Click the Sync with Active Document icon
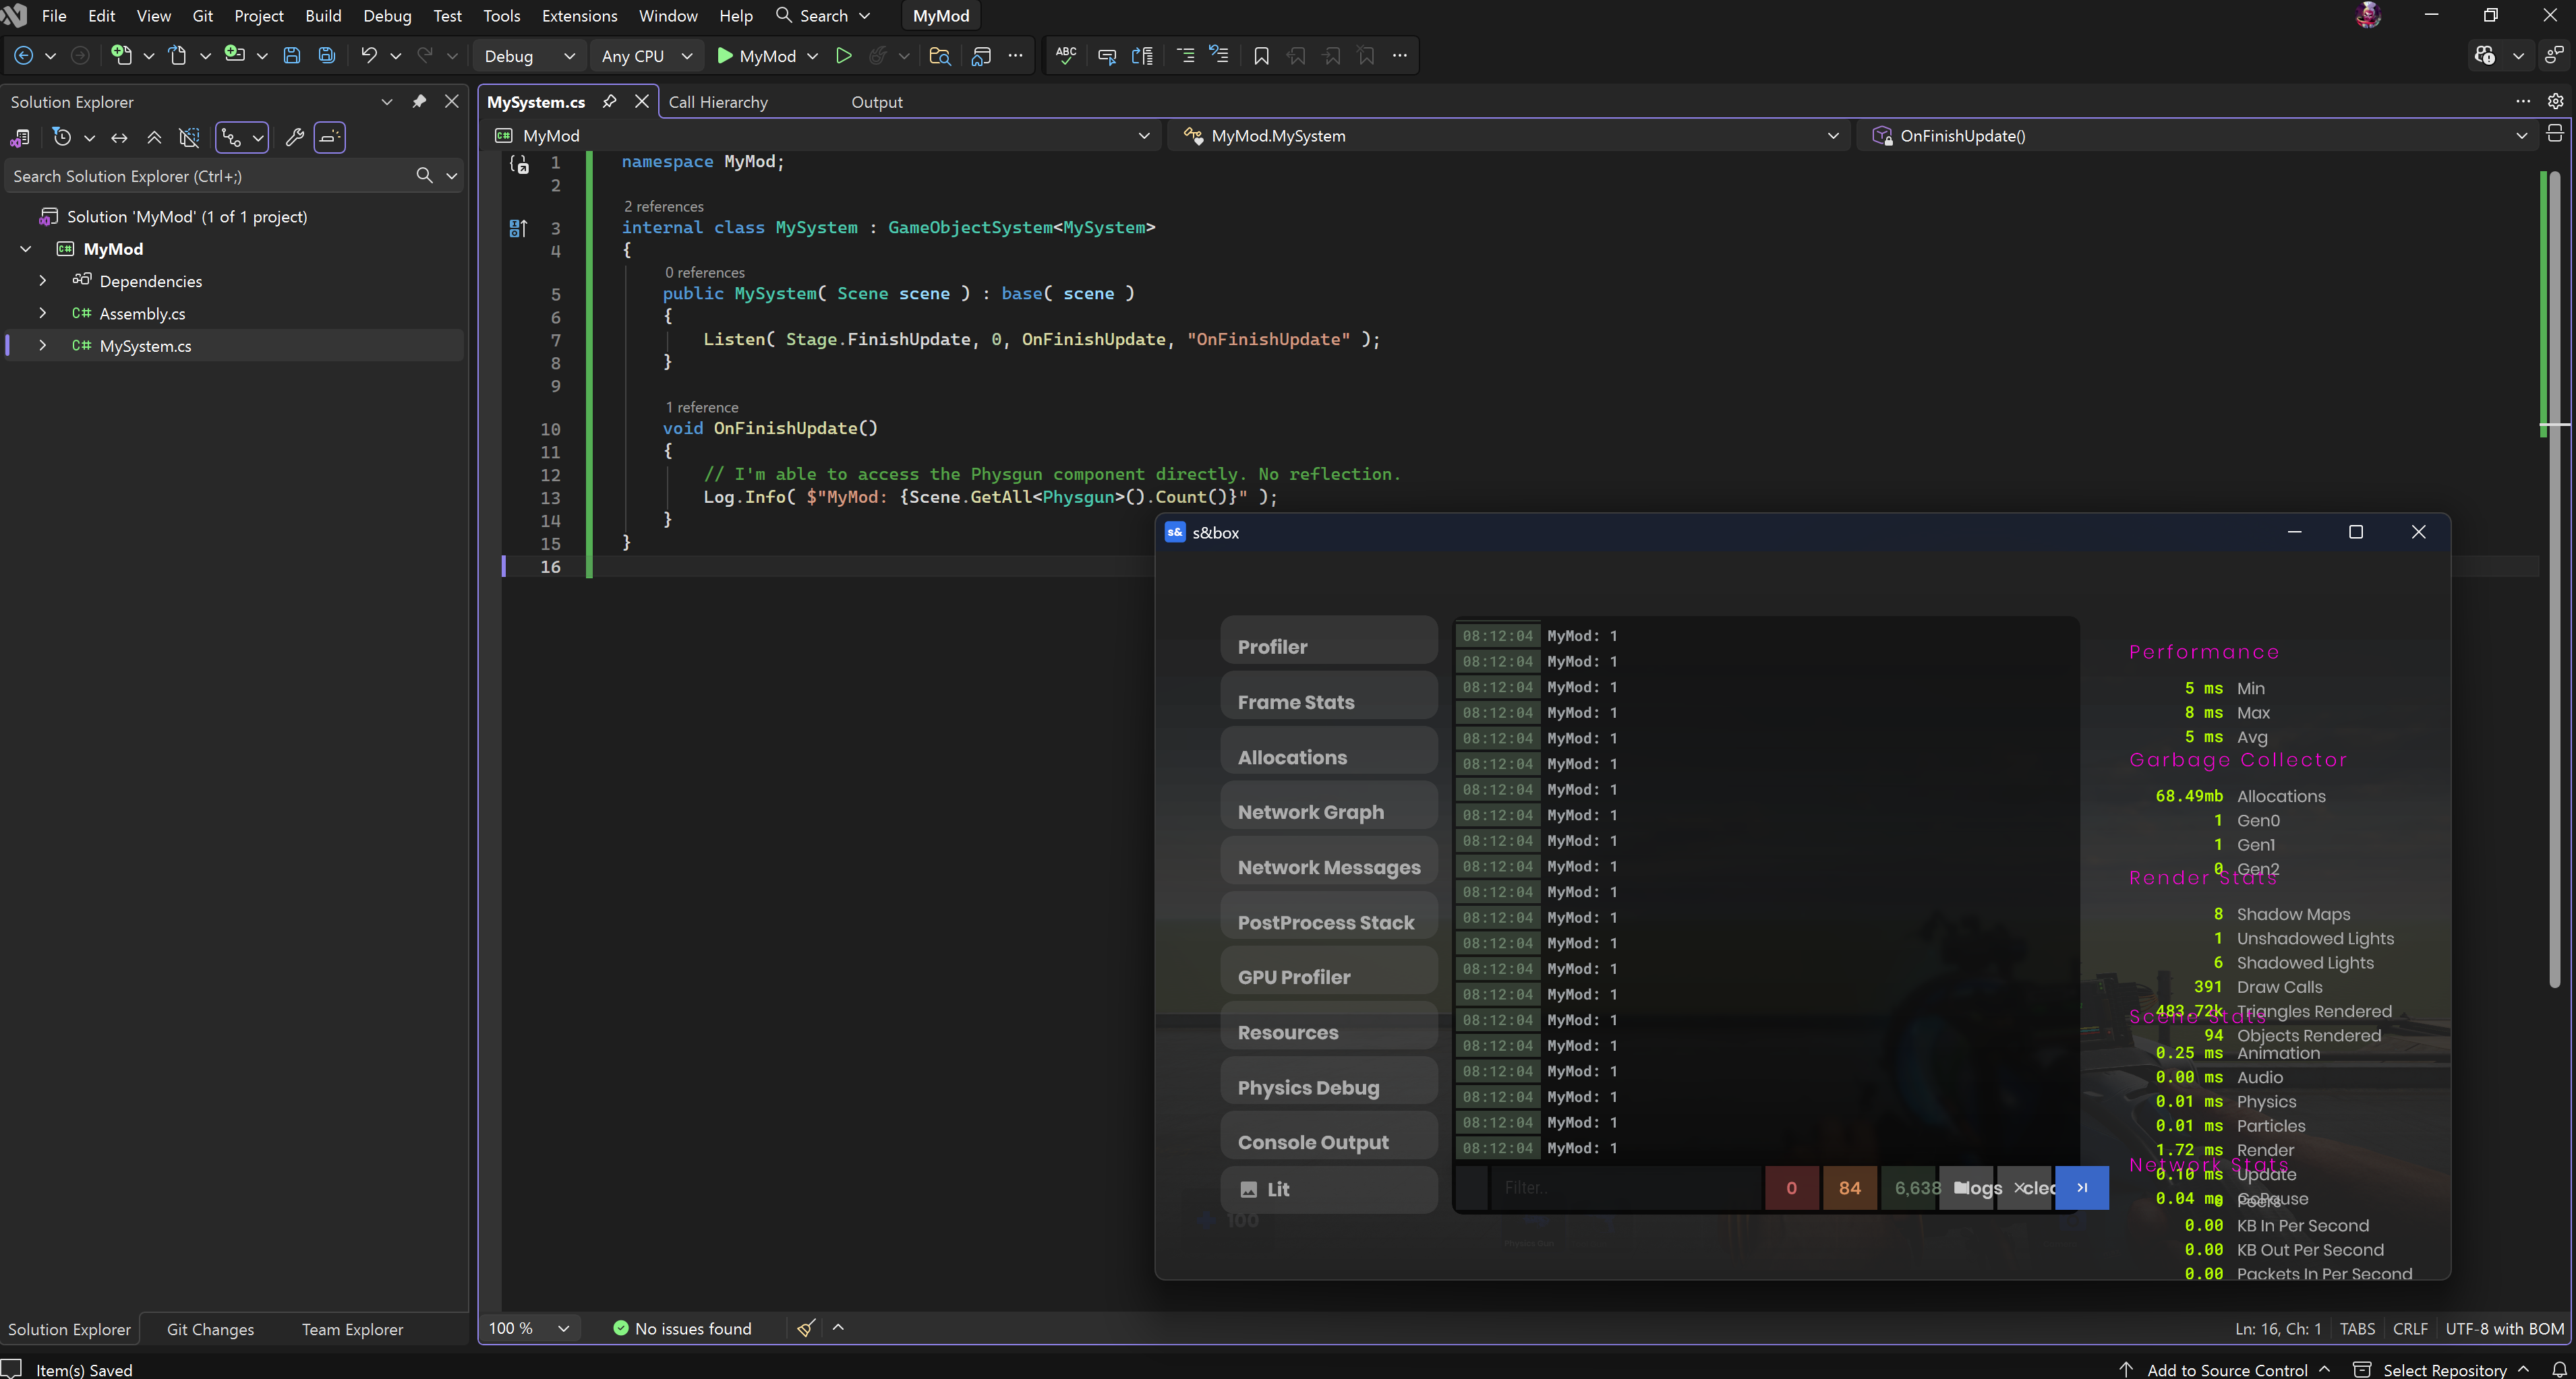 point(119,138)
